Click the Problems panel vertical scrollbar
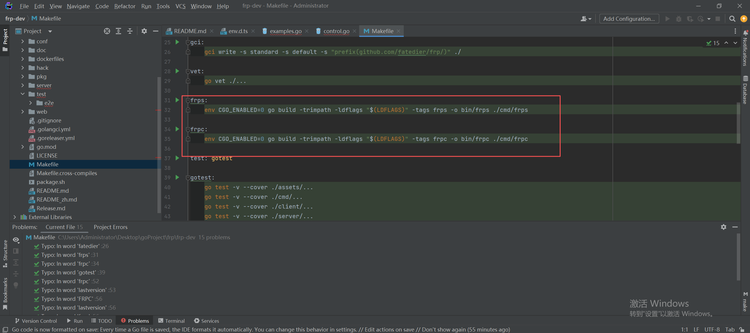Image resolution: width=750 pixels, height=333 pixels. (x=738, y=257)
